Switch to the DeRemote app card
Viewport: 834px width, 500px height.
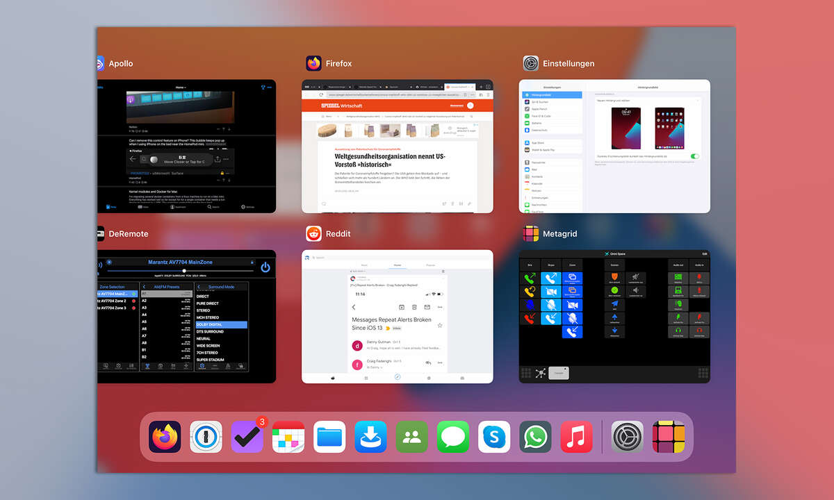186,317
